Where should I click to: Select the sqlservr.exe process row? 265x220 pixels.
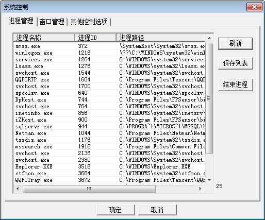pos(109,126)
